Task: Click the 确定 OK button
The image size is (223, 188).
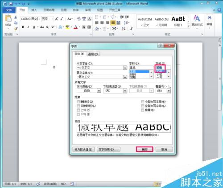Action: (x=145, y=149)
